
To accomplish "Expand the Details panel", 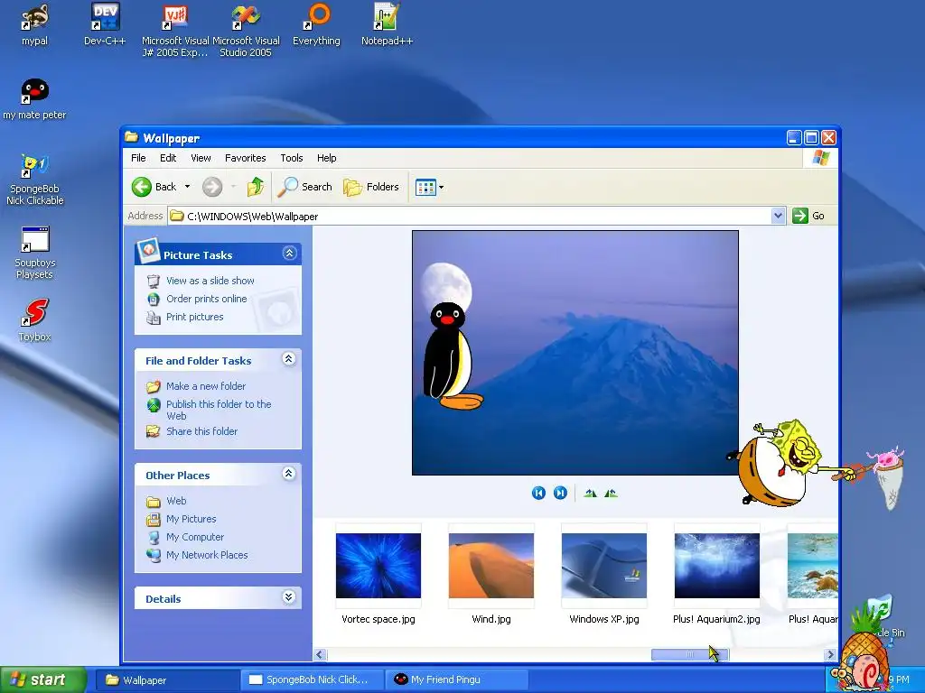I will (x=288, y=597).
